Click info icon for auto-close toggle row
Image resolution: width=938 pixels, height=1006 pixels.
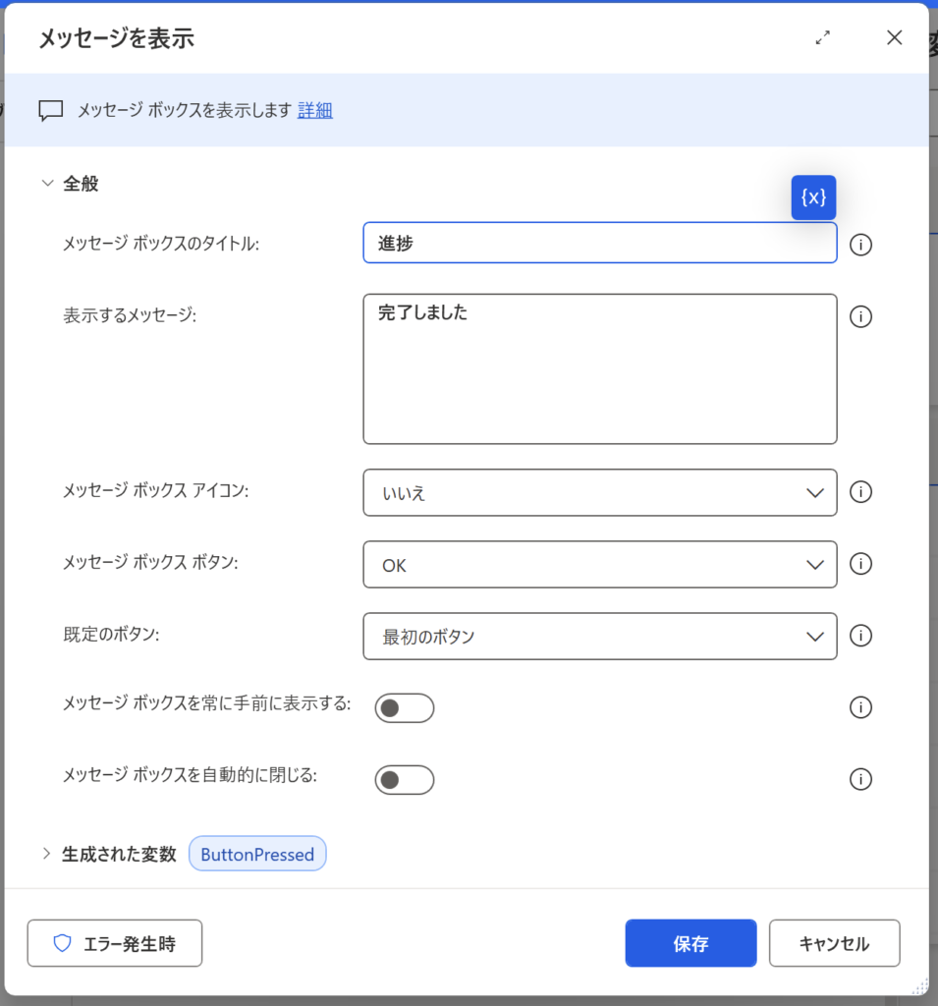tap(860, 779)
